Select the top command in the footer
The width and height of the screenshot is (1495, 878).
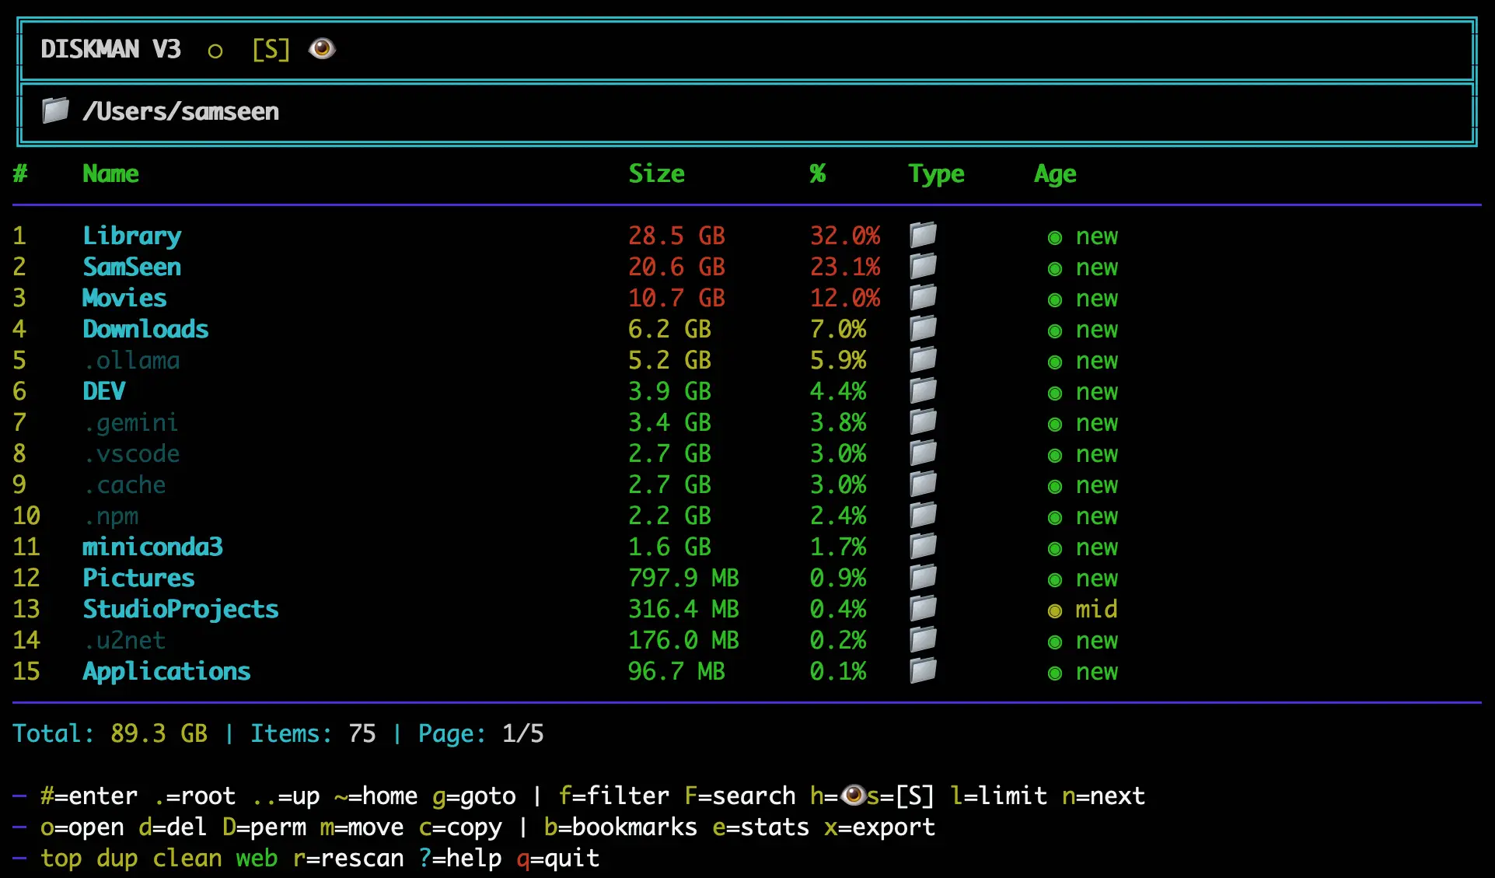pyautogui.click(x=61, y=858)
